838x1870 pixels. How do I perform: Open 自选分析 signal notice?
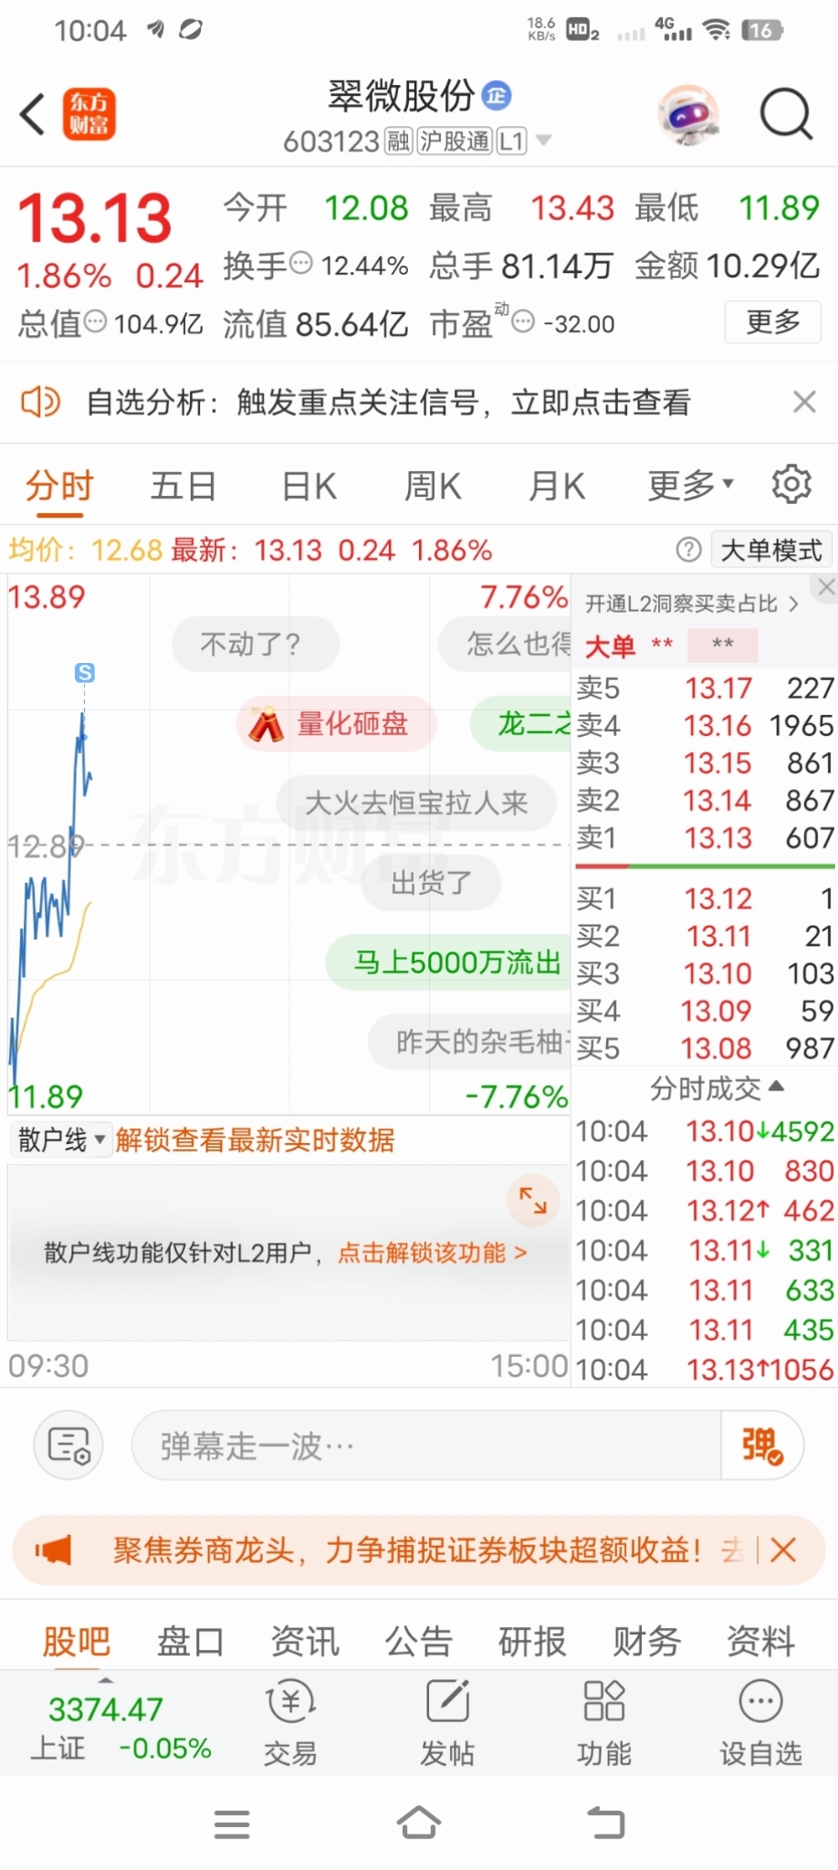[x=389, y=402]
